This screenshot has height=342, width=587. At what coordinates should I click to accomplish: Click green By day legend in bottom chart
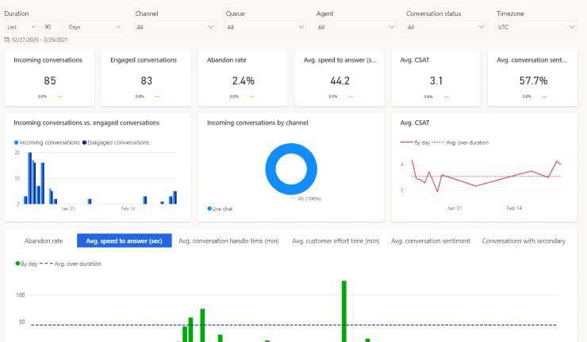pyautogui.click(x=26, y=264)
